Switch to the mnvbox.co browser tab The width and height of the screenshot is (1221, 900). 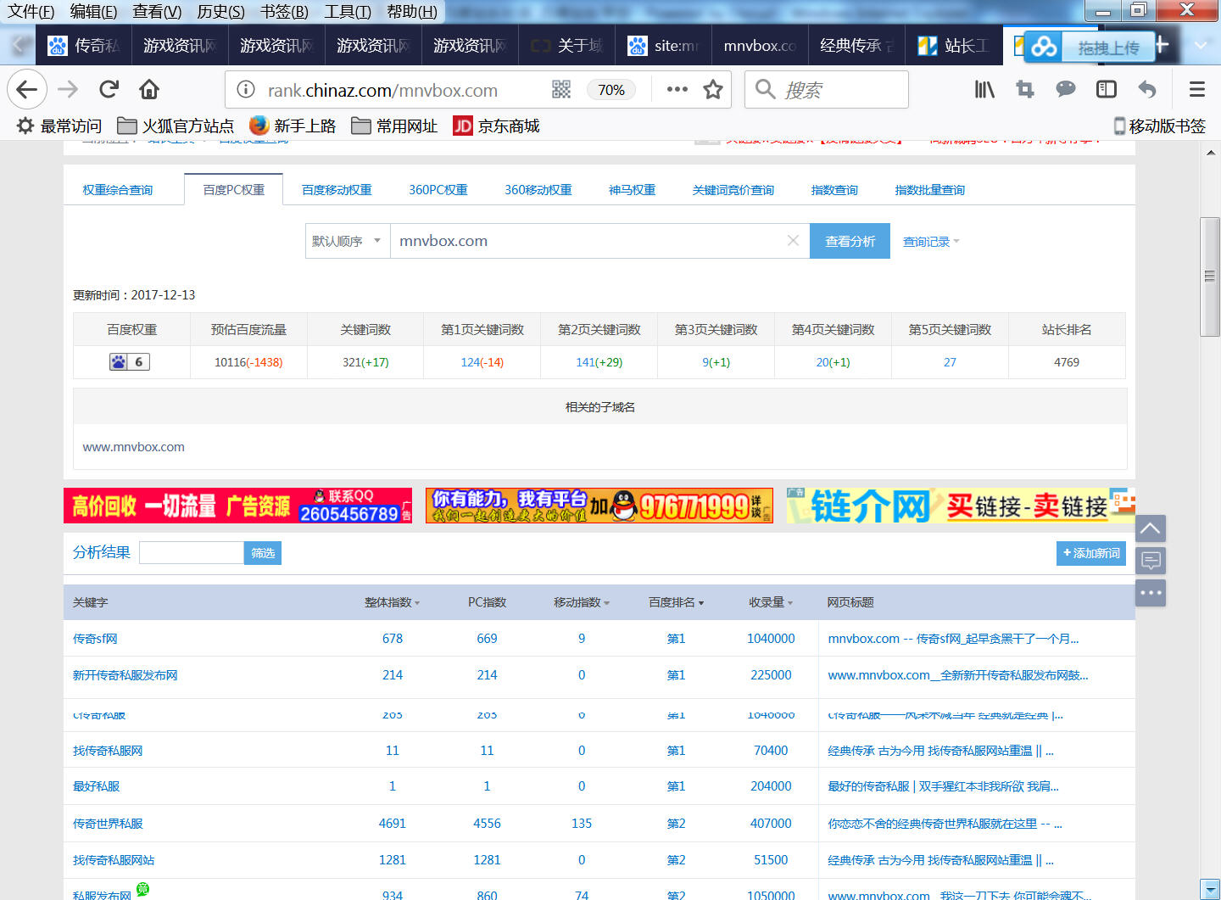click(x=760, y=45)
